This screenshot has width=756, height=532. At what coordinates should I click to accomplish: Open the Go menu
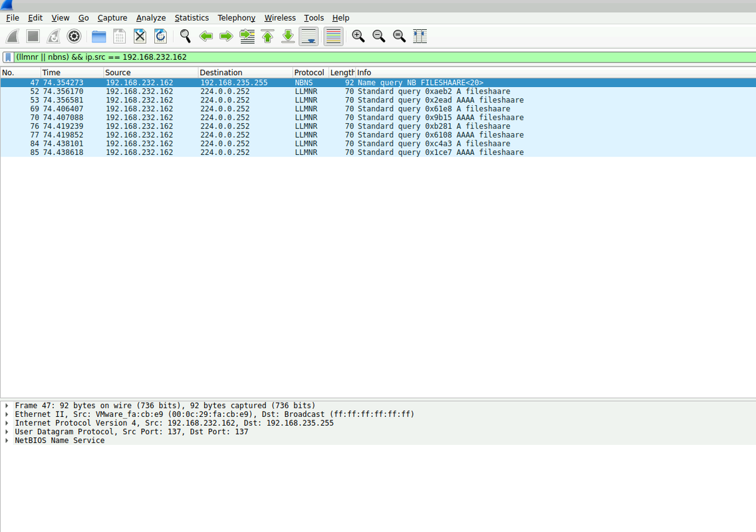tap(83, 18)
